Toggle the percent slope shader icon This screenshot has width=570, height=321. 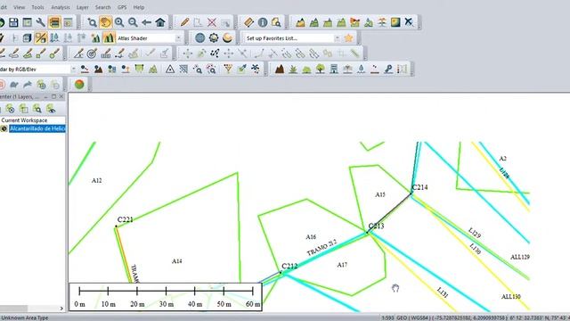[41, 37]
